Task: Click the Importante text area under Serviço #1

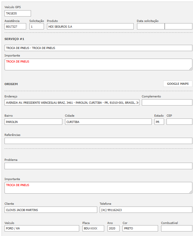Action: click(98, 65)
